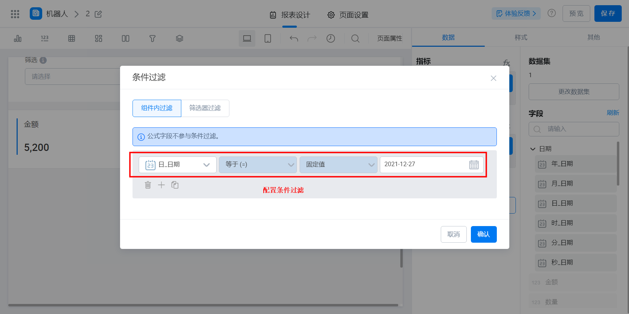
Task: Delete the filter condition with trash icon
Action: click(x=148, y=185)
